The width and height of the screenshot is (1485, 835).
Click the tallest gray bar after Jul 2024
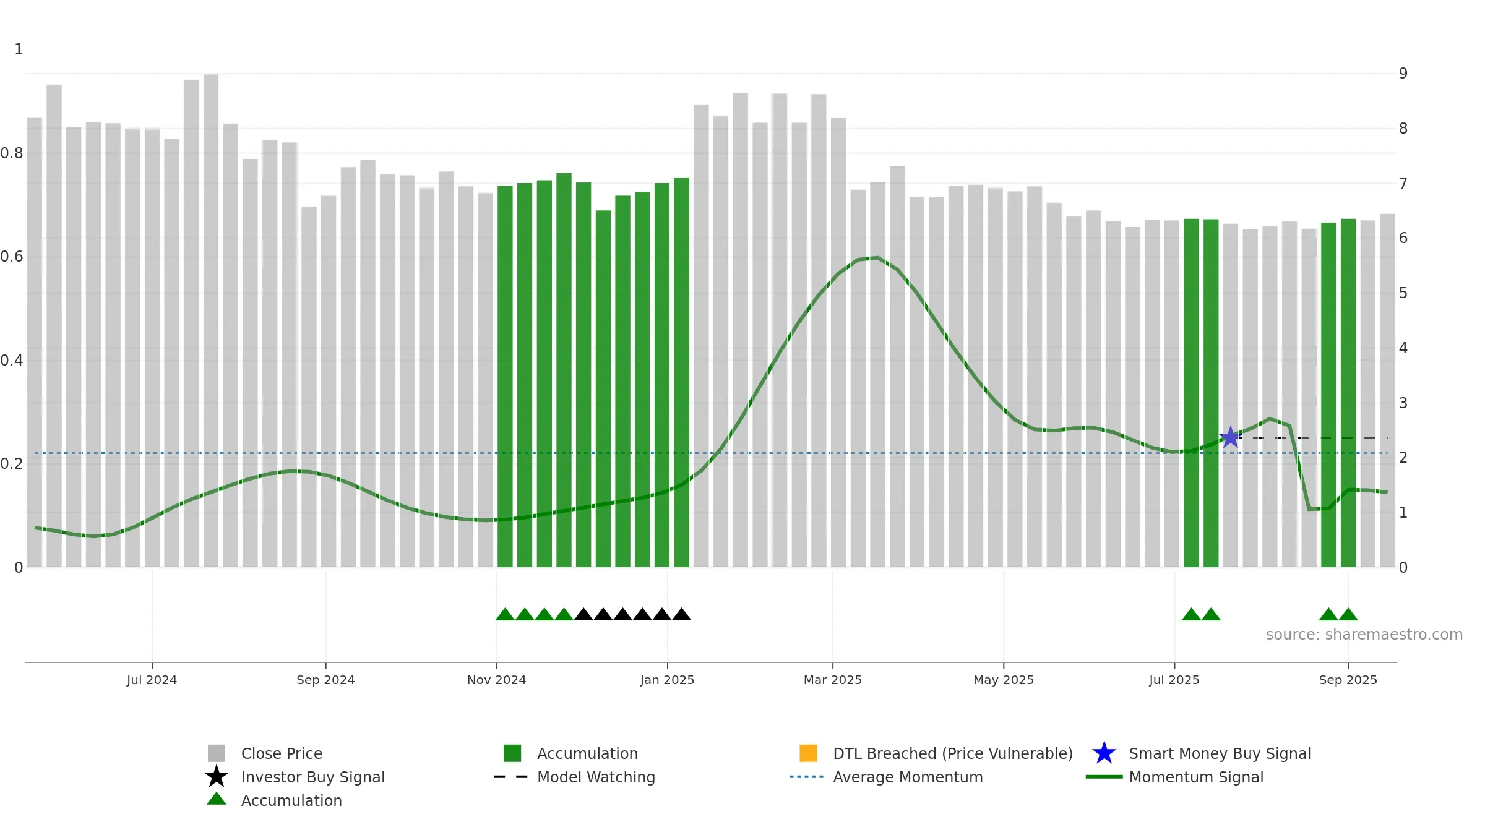[211, 320]
